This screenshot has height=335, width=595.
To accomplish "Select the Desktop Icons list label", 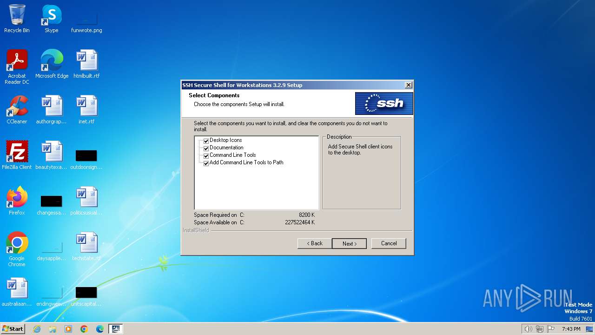I will (225, 140).
